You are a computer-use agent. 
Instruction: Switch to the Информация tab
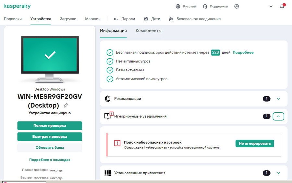(113, 30)
